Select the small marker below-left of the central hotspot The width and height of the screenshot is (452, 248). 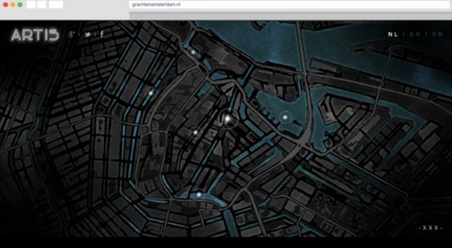click(x=196, y=132)
